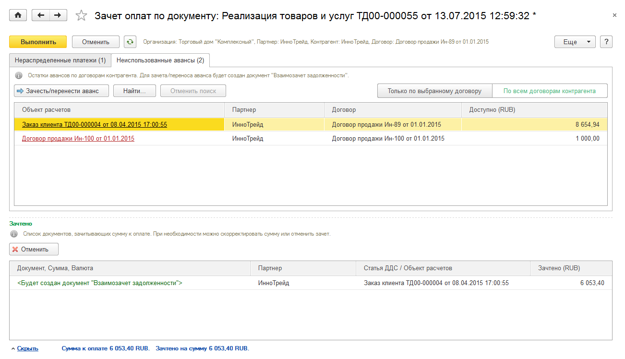Viewport: 625px width, 359px height.
Task: Open help with the question mark button
Action: pos(606,42)
